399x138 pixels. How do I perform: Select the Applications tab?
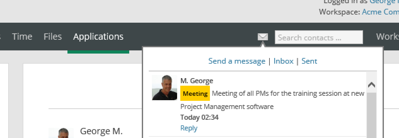coord(98,37)
